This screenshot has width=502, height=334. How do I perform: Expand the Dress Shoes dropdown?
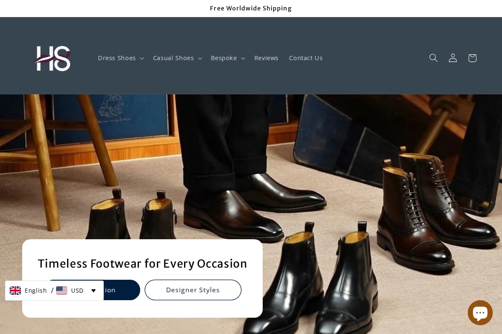[120, 58]
